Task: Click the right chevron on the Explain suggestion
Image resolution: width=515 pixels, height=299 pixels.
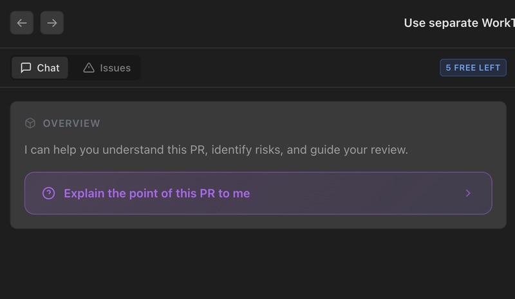Action: pos(468,193)
